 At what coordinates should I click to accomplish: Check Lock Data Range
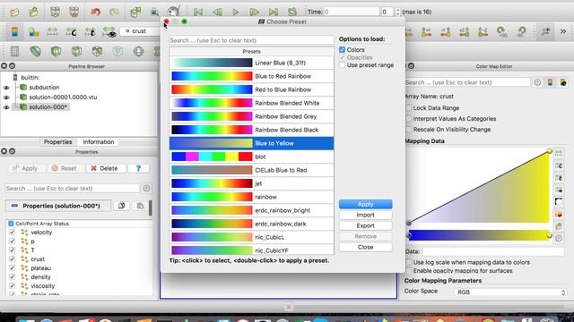point(409,108)
